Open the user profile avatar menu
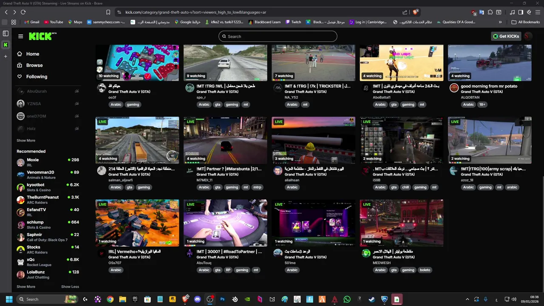 click(x=528, y=36)
